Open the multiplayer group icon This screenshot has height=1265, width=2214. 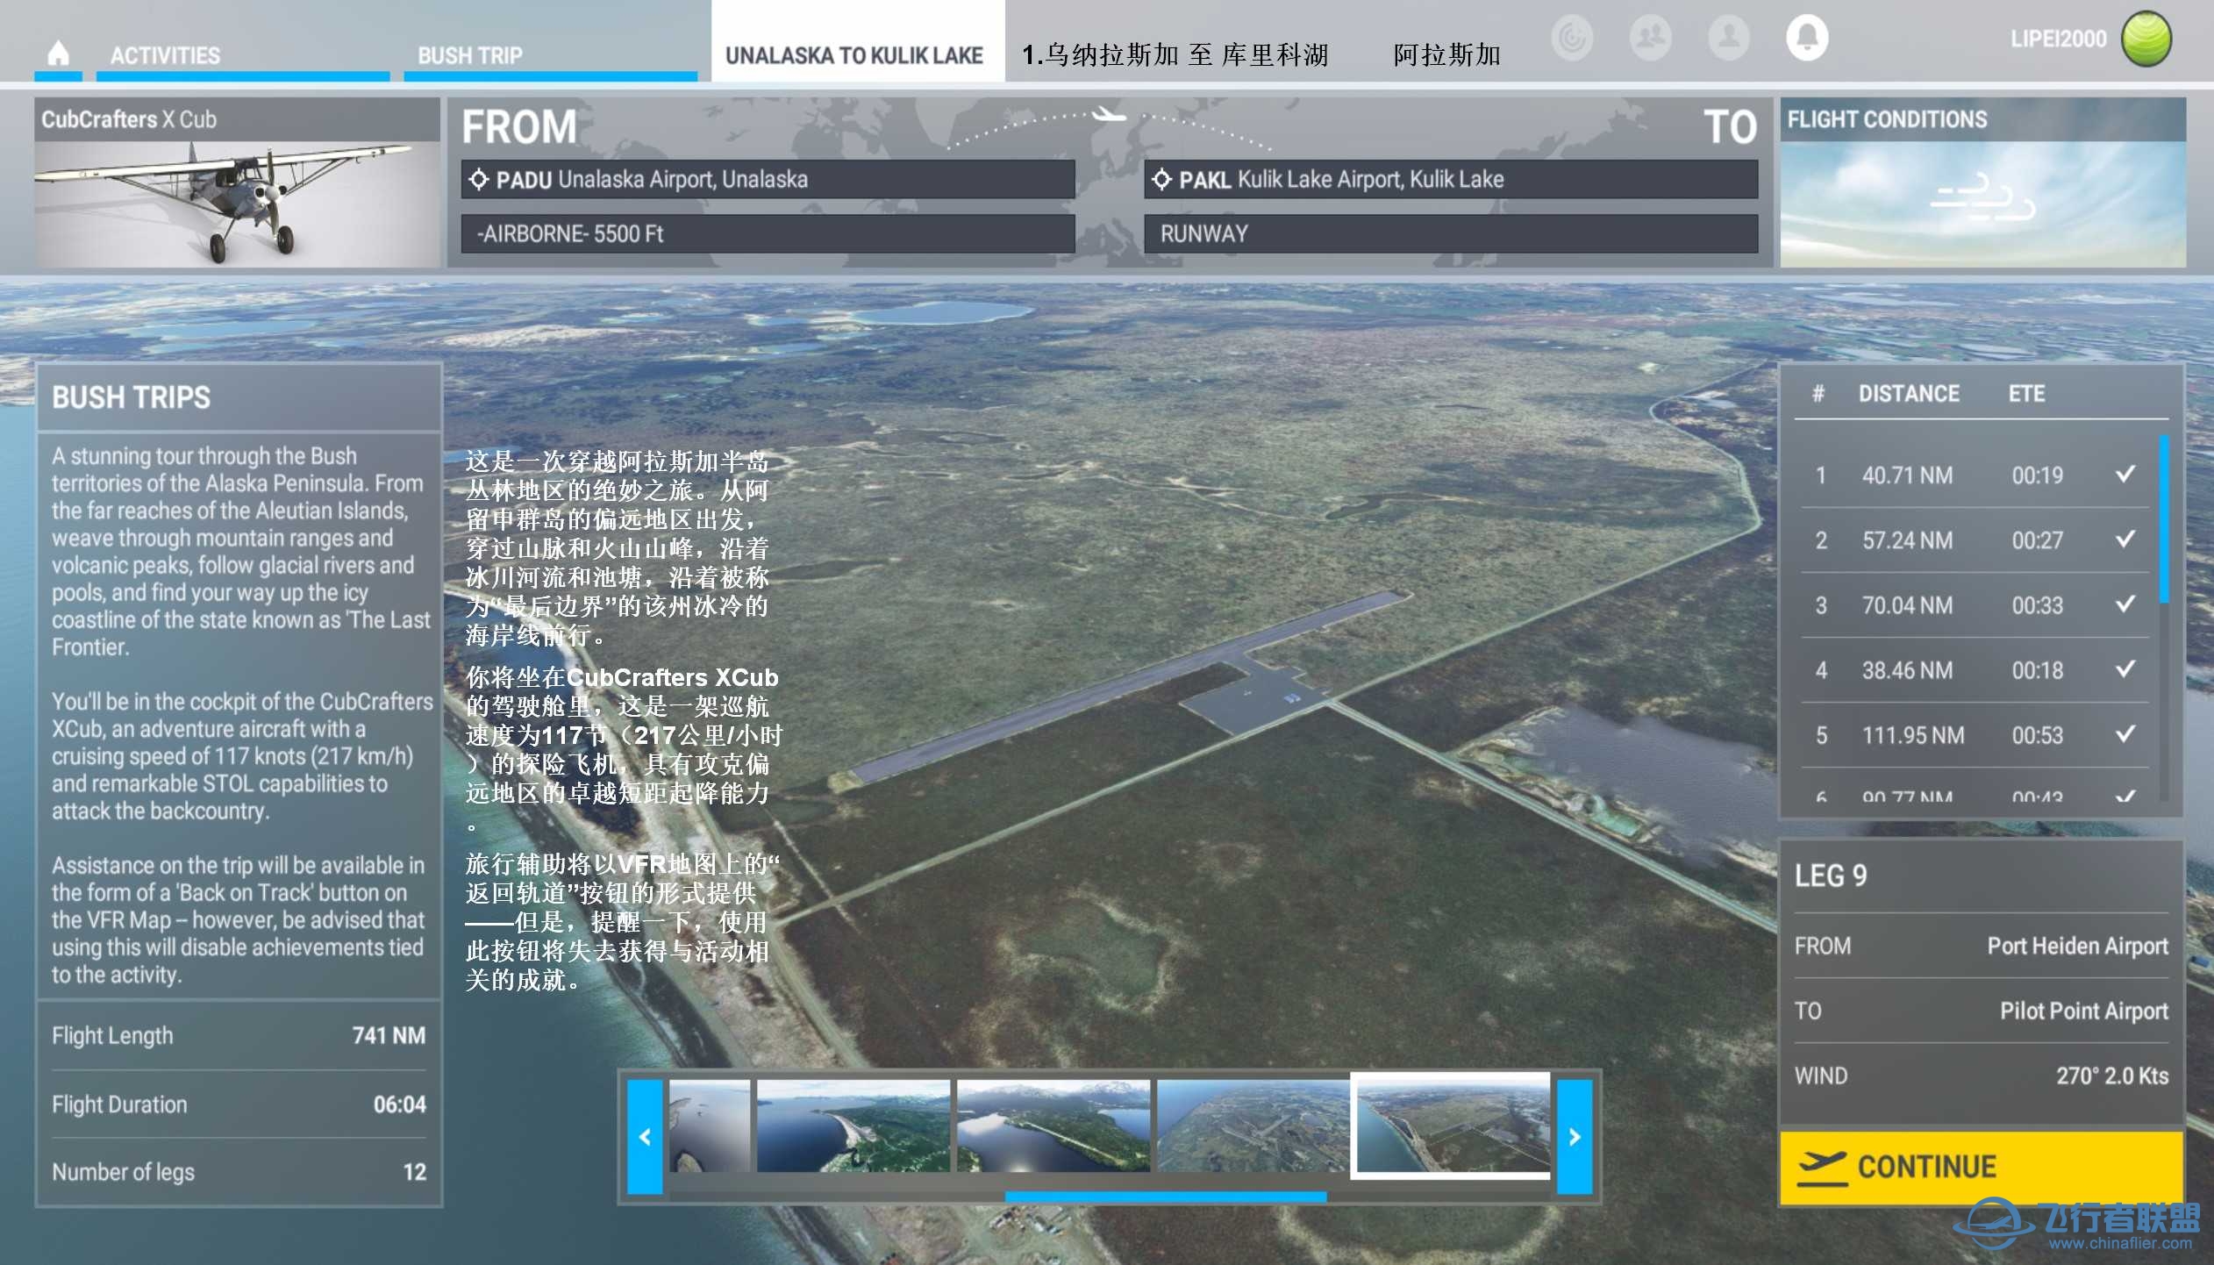pyautogui.click(x=1650, y=38)
